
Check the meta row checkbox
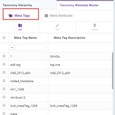[4, 114]
